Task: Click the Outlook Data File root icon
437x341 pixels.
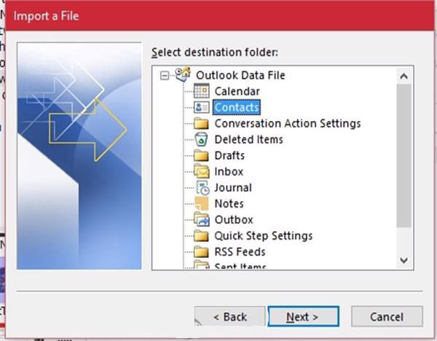Action: click(183, 74)
